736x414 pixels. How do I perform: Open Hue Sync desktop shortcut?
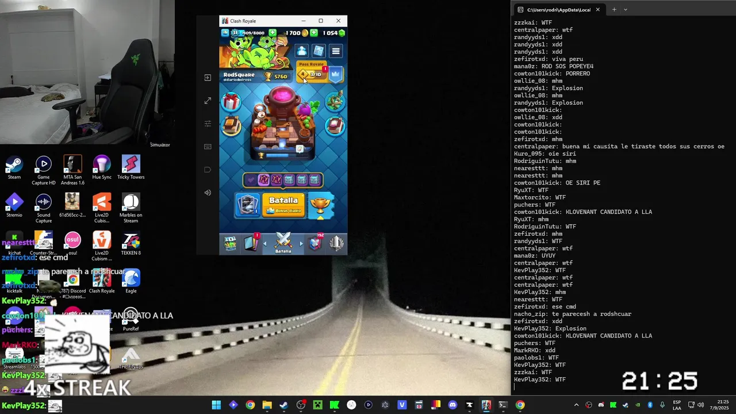102,167
